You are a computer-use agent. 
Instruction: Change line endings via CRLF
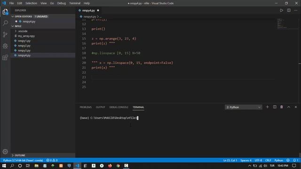(268, 160)
